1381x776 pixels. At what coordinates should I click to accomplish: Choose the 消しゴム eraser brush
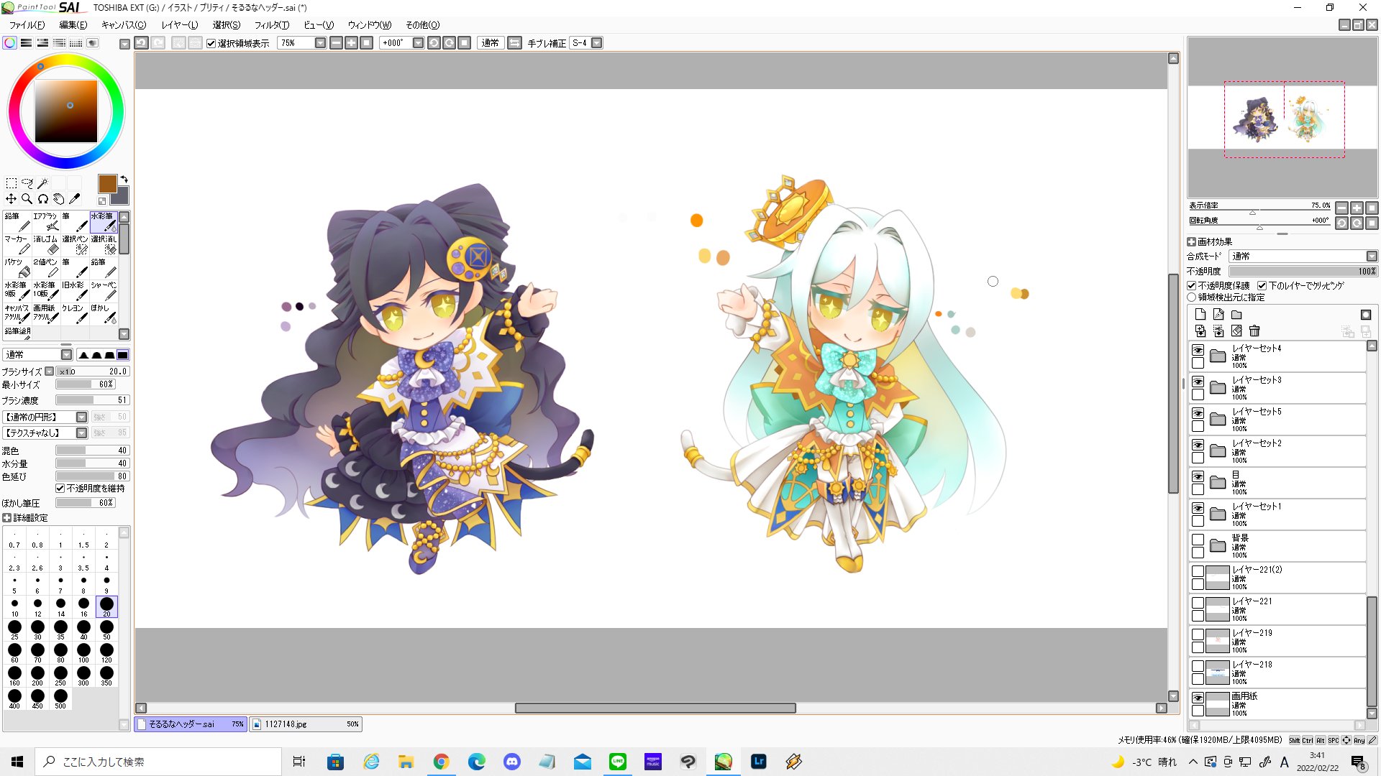click(46, 244)
